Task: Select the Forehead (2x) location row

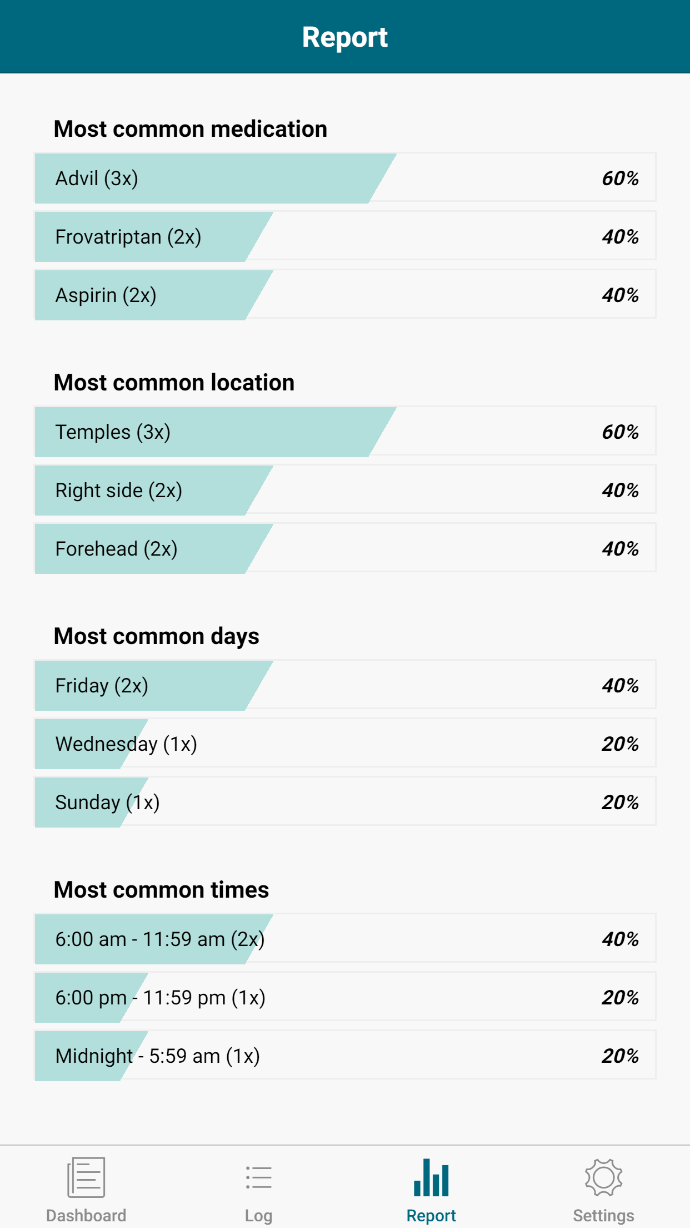Action: coord(345,548)
